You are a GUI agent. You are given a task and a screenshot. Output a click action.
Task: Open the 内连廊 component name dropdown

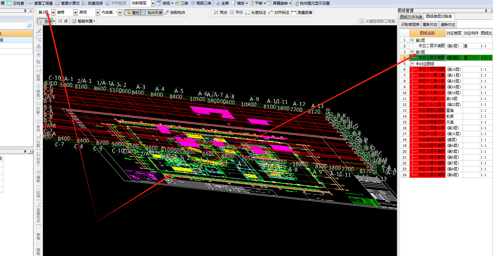click(120, 12)
